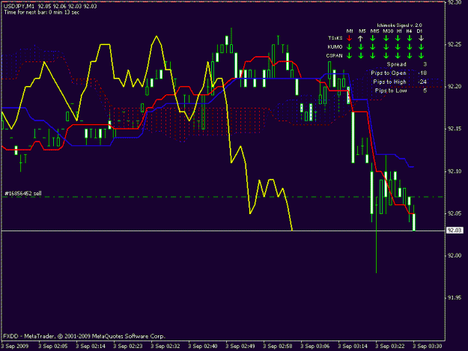
Task: Click the Pips to Open value -18
Action: 422,73
